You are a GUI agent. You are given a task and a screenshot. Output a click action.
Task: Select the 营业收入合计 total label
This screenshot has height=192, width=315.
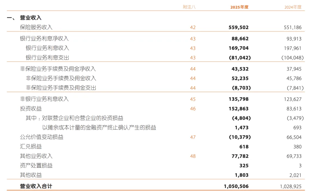coord(36,186)
